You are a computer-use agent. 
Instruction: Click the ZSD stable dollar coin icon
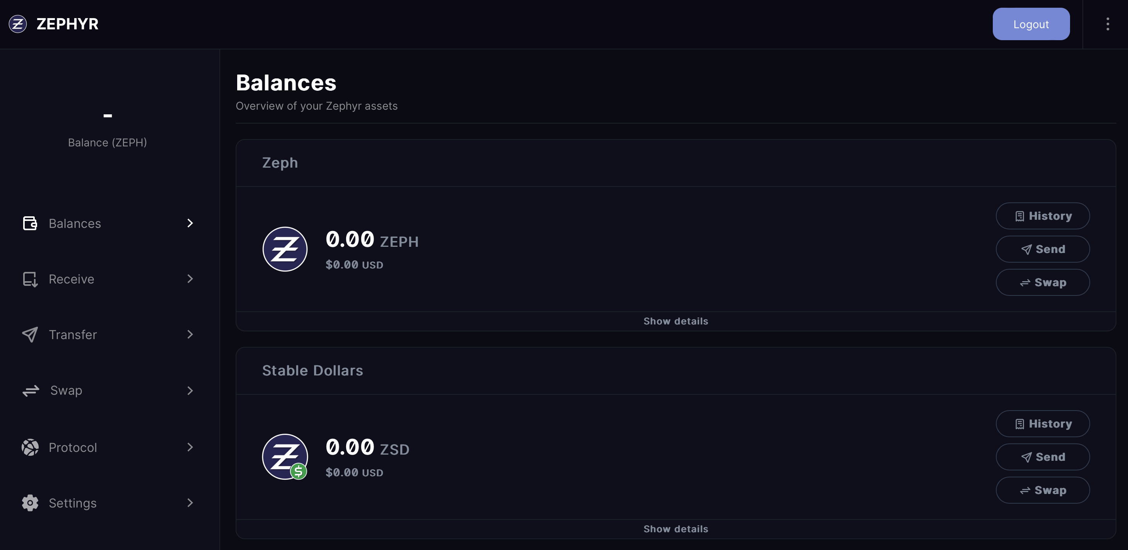point(285,457)
